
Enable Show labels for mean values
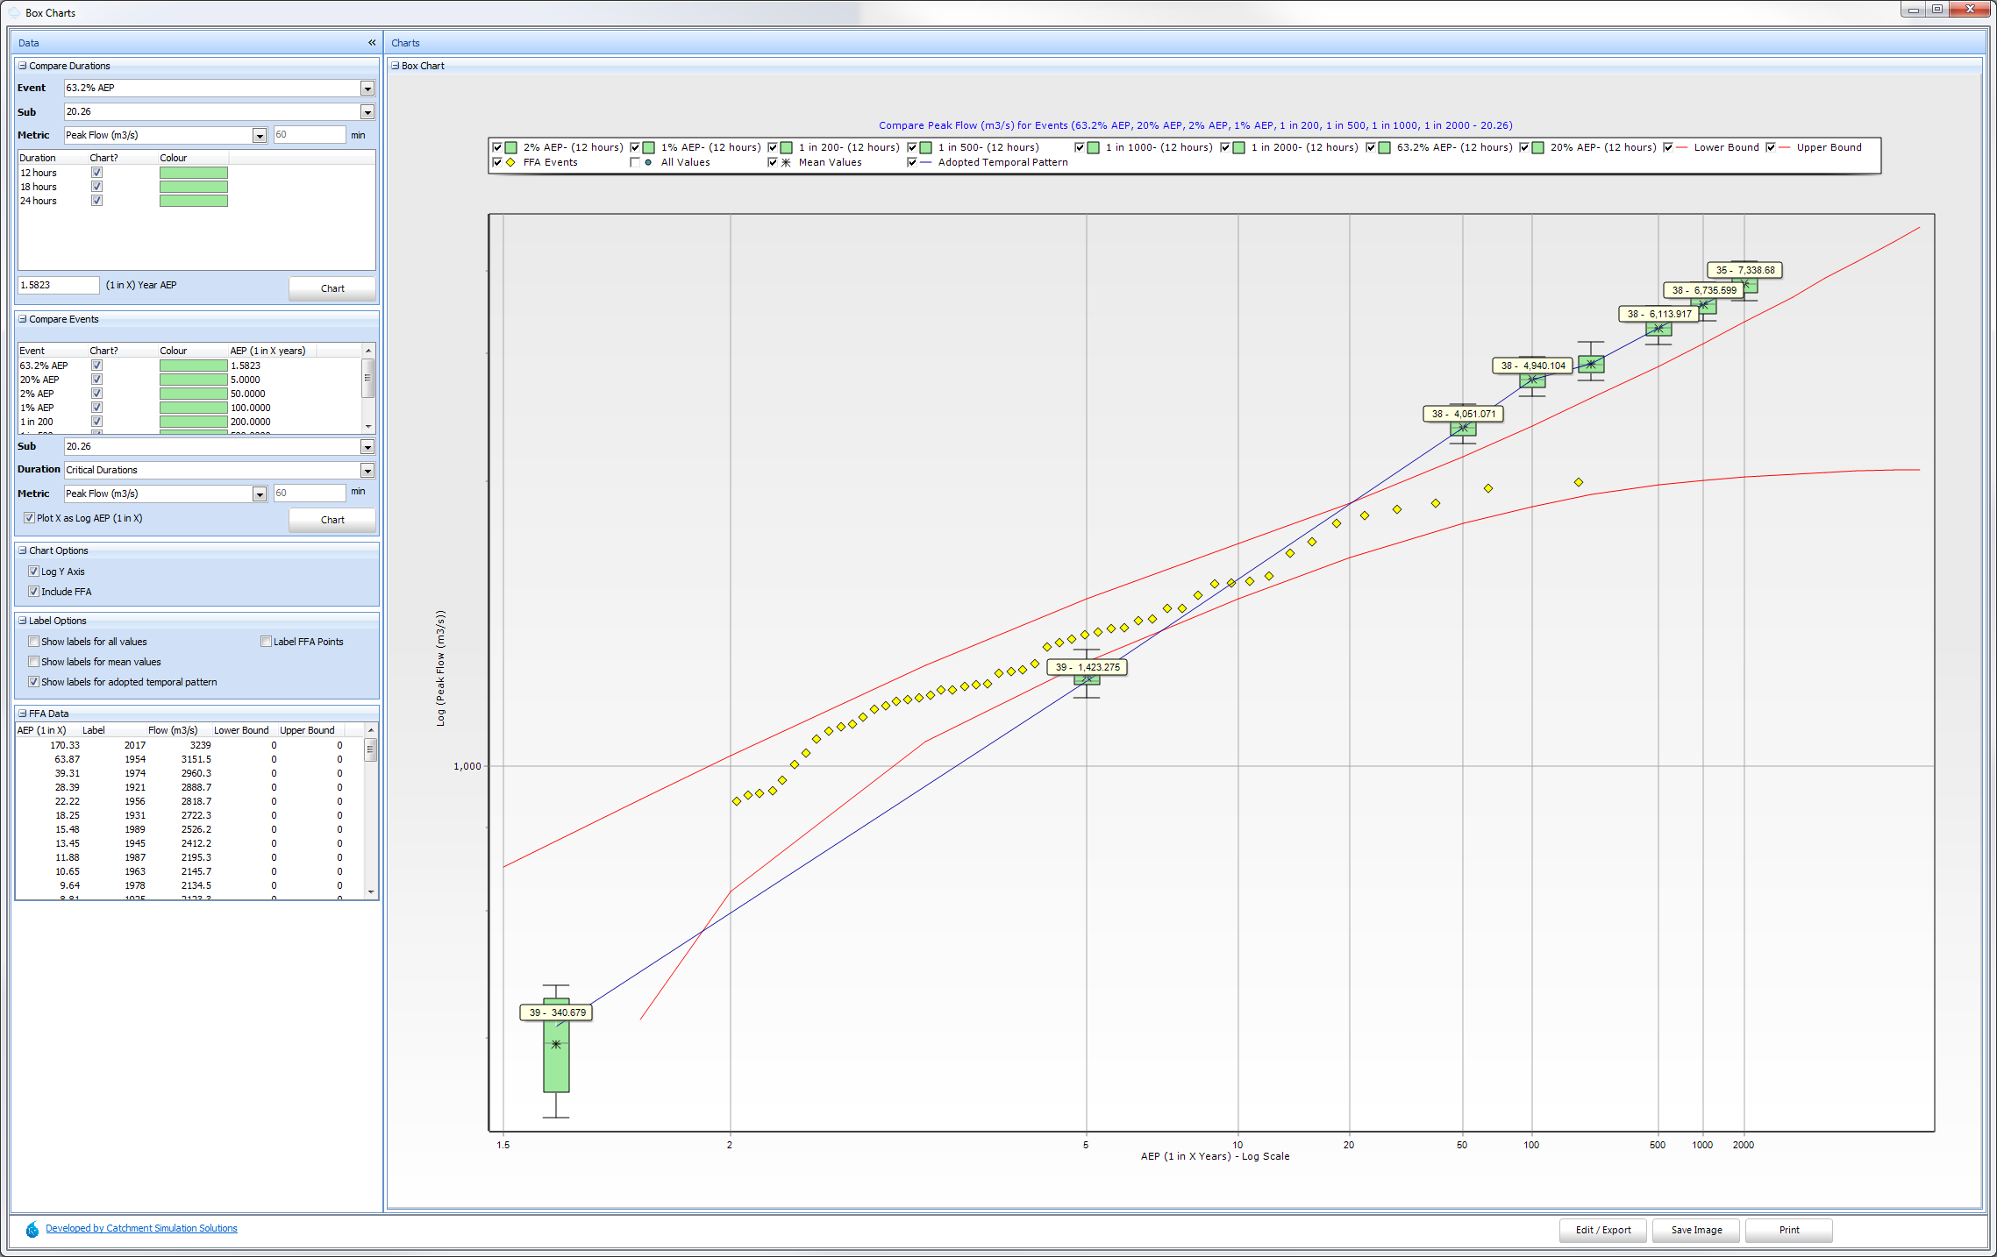(34, 662)
